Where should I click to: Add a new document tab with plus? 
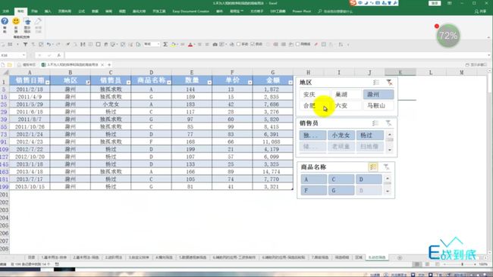click(109, 64)
